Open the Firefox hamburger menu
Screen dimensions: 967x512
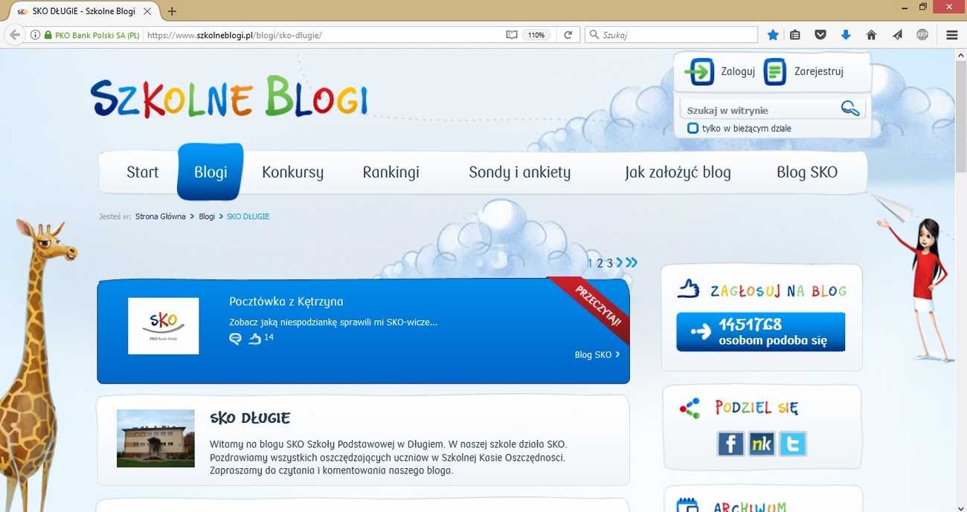(x=952, y=35)
